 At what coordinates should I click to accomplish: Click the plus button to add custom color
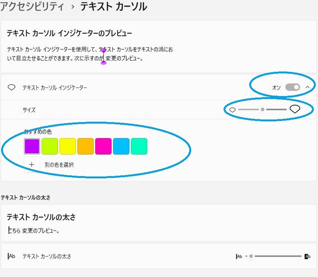32,164
